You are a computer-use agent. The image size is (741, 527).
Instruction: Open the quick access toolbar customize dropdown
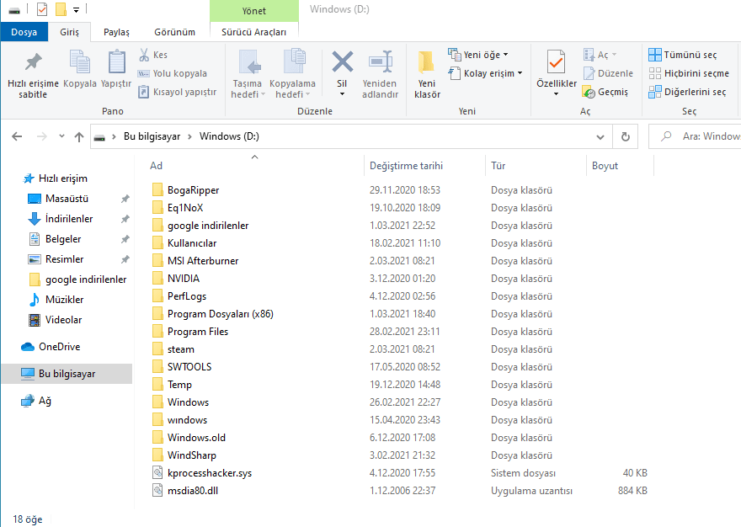coord(76,9)
